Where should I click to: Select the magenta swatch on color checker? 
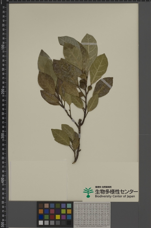point(63,217)
